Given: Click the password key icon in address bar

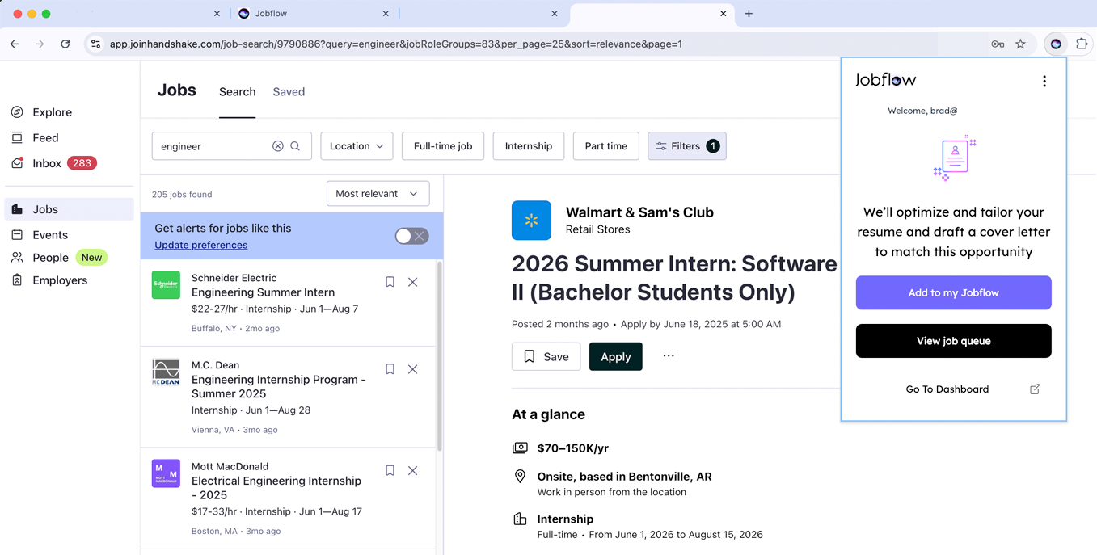Looking at the screenshot, I should [x=998, y=44].
